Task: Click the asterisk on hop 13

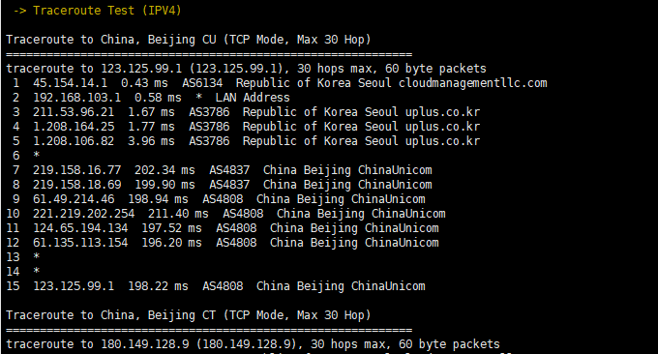Action: pyautogui.click(x=37, y=256)
